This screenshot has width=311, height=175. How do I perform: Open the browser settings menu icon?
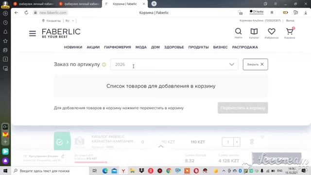(276, 4)
